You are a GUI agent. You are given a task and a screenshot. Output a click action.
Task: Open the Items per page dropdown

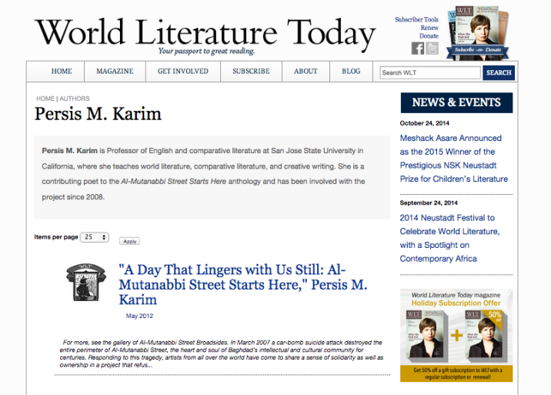(95, 237)
